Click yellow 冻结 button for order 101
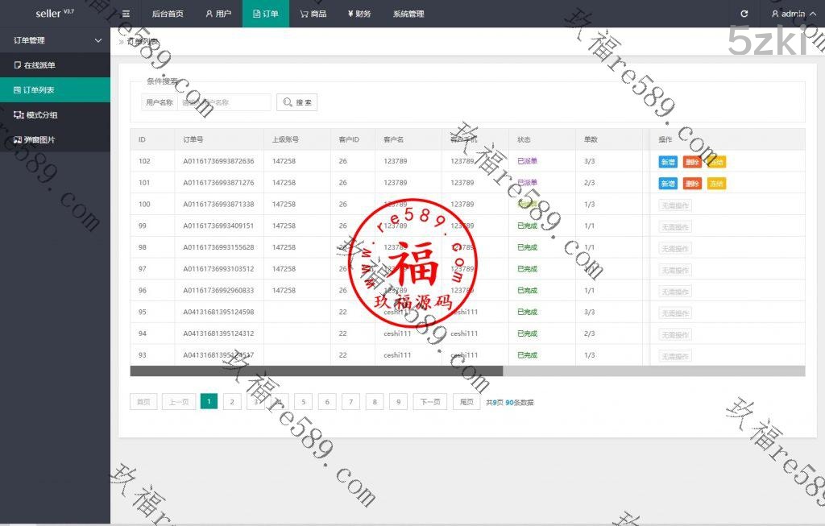Viewport: 825px width, 526px height. pos(716,184)
